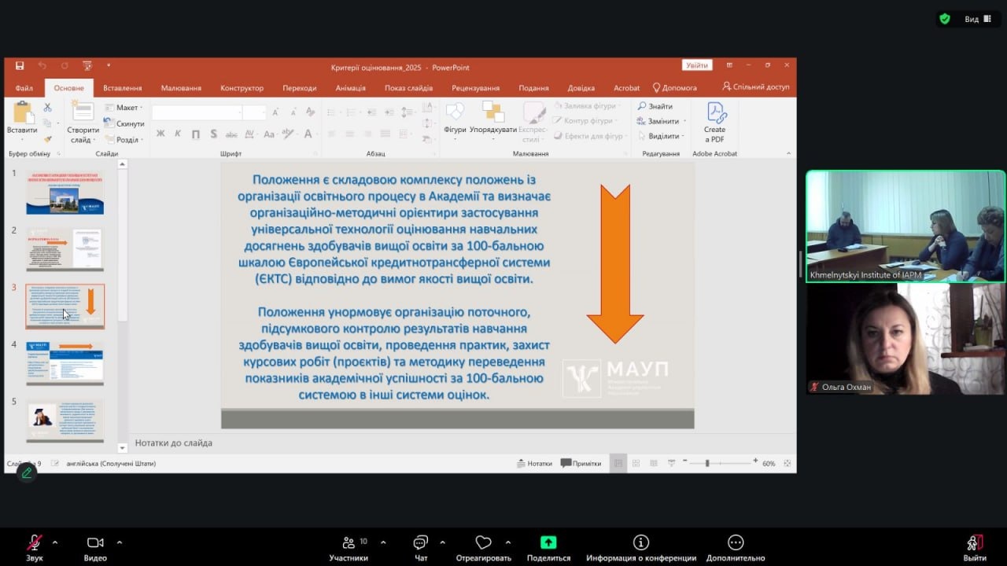
Task: Click the Отреагировать reactions heart icon
Action: click(483, 542)
